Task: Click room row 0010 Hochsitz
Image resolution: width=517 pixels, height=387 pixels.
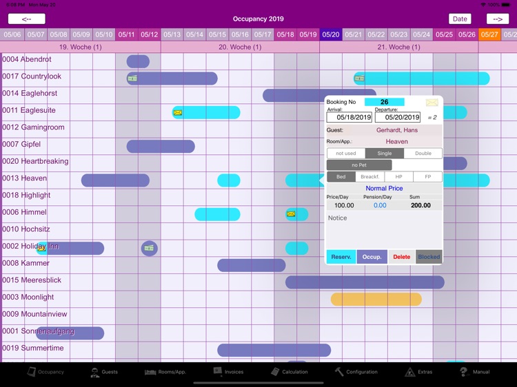Action: (x=26, y=229)
